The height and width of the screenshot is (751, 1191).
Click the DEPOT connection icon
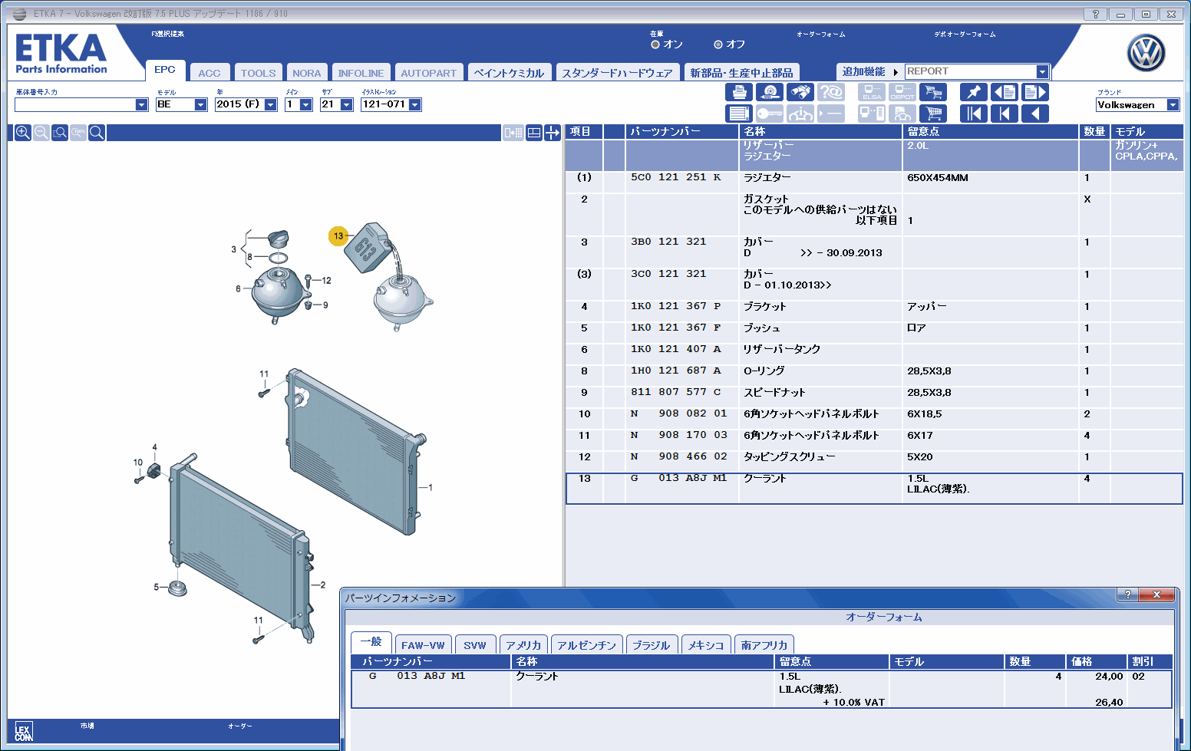tap(902, 92)
